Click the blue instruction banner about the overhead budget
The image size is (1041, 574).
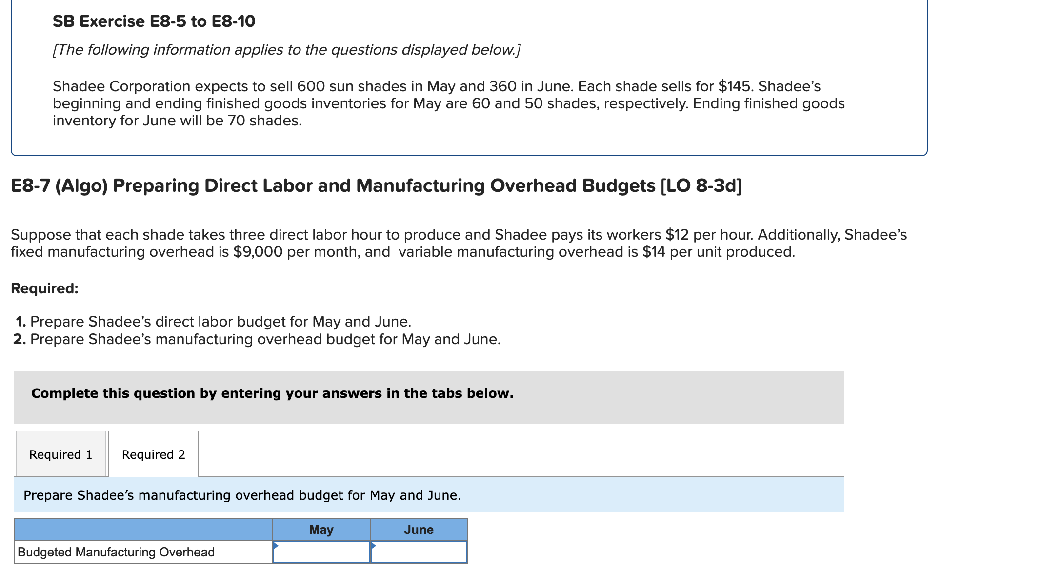coord(242,494)
